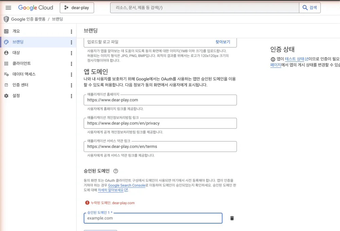Click the 클라이언트 grid icon
The width and height of the screenshot is (340, 231).
[x=6, y=63]
